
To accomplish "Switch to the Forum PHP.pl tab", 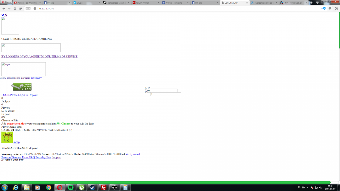I will [145, 3].
